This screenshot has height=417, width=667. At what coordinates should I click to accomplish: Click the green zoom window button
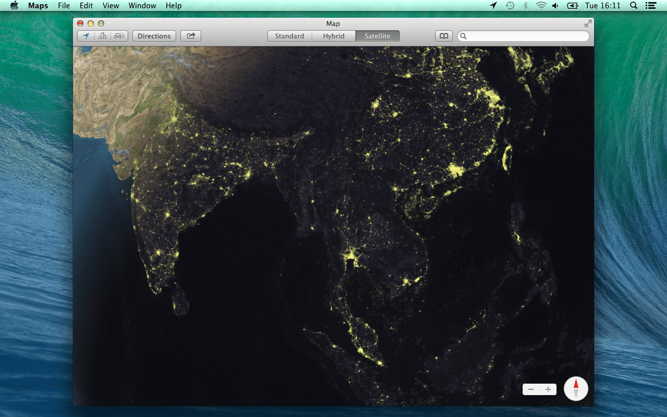101,23
